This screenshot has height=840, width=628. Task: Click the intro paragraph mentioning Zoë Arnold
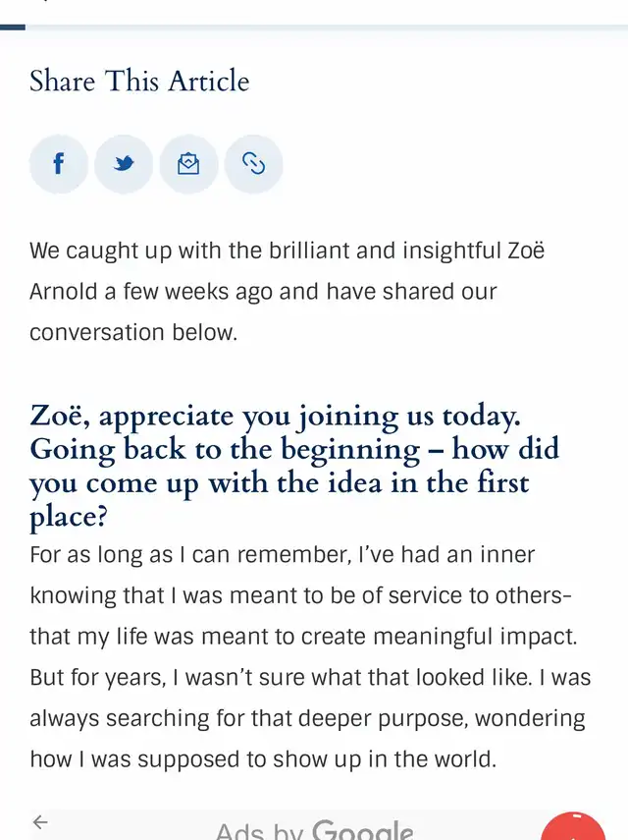[288, 292]
